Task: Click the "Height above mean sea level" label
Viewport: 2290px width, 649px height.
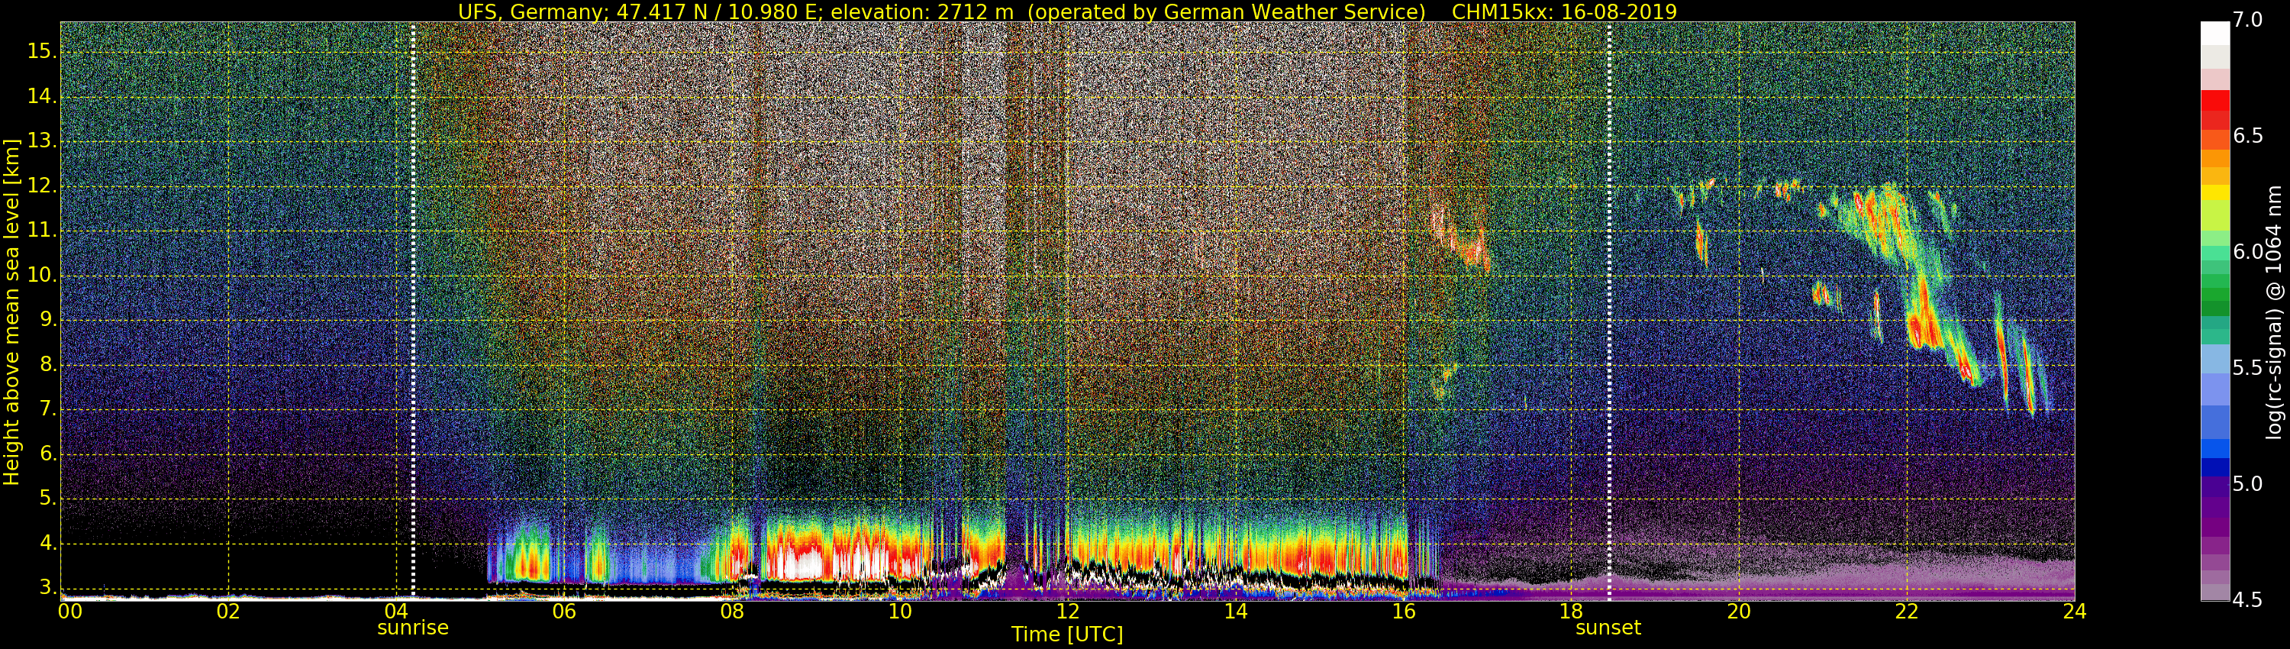Action: click(x=11, y=312)
